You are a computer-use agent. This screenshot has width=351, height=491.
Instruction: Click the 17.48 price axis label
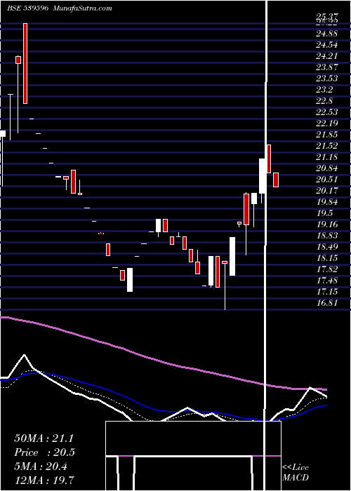[x=327, y=281]
